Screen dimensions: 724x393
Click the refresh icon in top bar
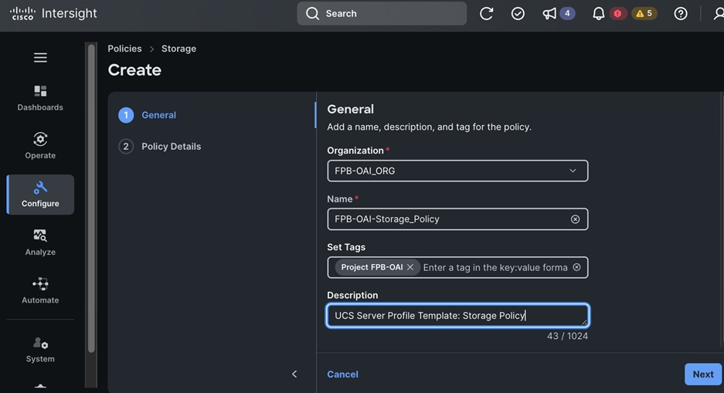486,13
